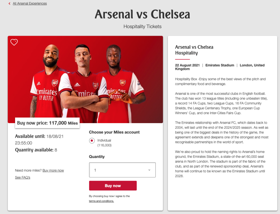Click the Quantity available: 8 text
280x214 pixels.
(36, 150)
